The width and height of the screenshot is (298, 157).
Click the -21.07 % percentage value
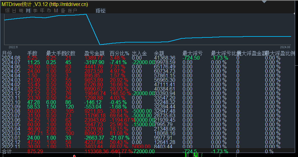click(x=120, y=138)
